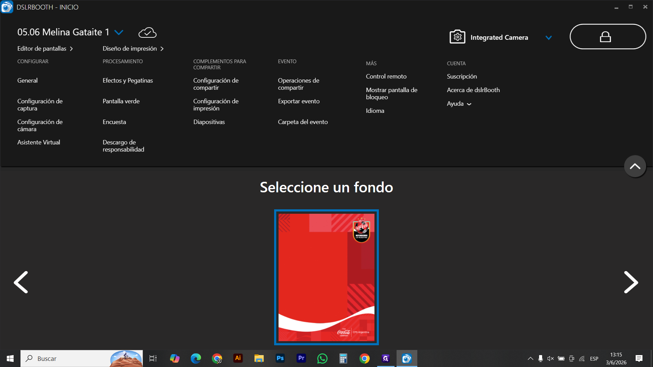653x367 pixels.
Task: Open Encuesta settings
Action: pos(114,122)
